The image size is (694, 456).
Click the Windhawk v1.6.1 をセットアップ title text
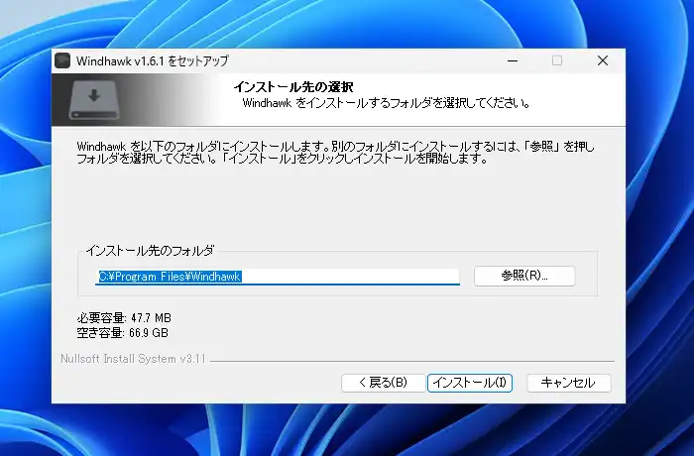tap(153, 60)
